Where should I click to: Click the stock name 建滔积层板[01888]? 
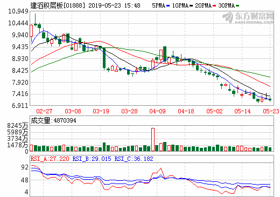pos(57,5)
